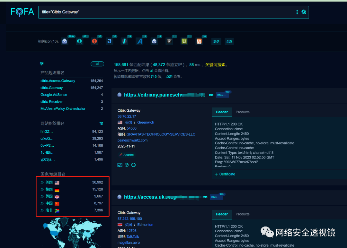Click the hnG... fingerprint badge on first result
This screenshot has height=248, width=347.
pyautogui.click(x=222, y=95)
